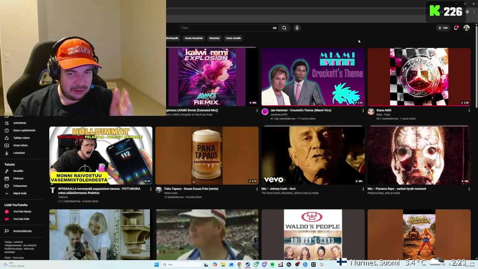Click the Tietoja footer link
This screenshot has width=478, height=269.
click(x=8, y=242)
